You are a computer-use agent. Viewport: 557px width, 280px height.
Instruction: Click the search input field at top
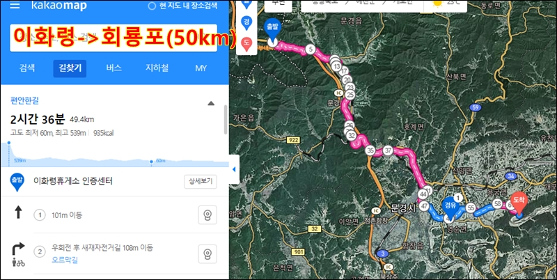pos(113,38)
